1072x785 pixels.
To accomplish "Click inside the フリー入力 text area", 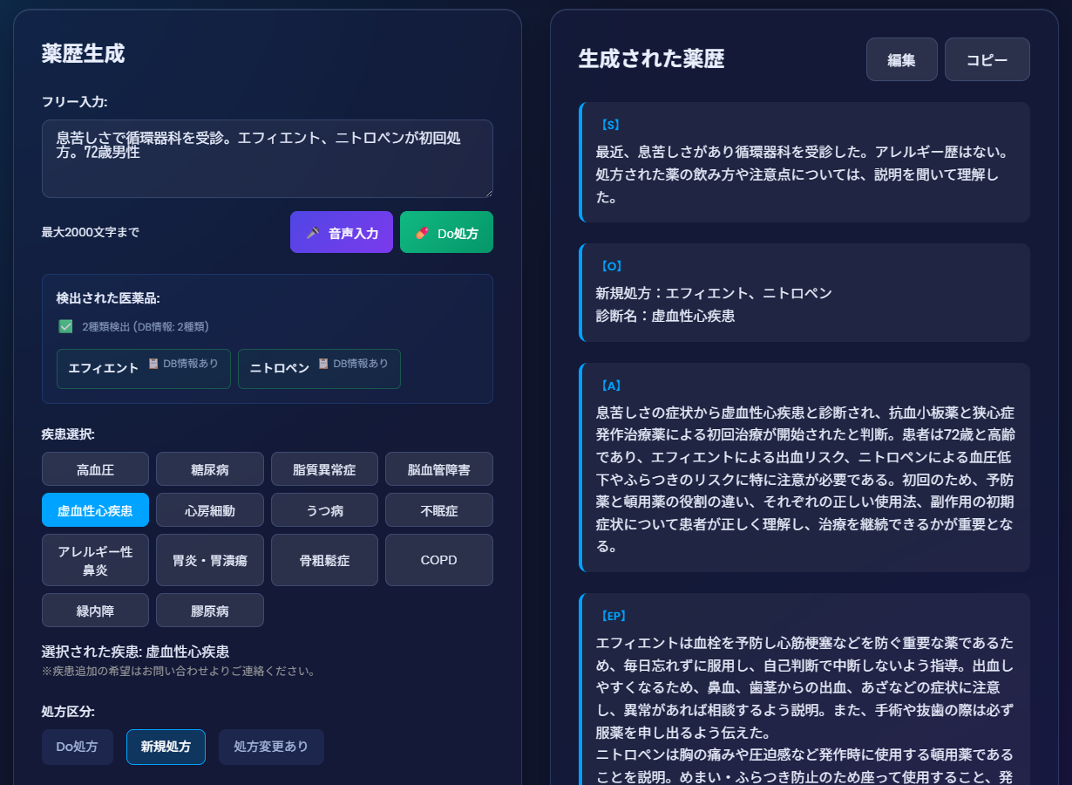I will tap(266, 157).
